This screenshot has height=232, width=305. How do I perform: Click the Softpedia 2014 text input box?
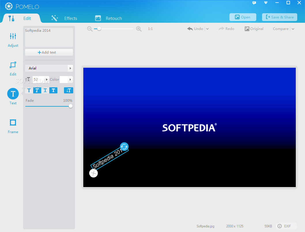coord(49,37)
